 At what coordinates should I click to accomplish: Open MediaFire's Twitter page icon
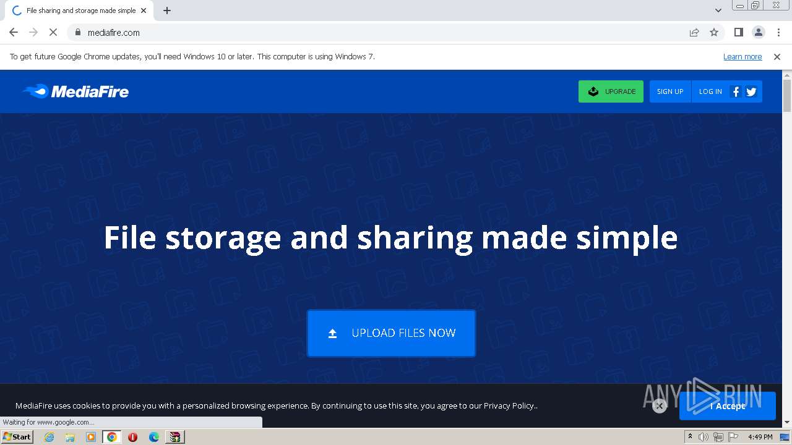[751, 91]
